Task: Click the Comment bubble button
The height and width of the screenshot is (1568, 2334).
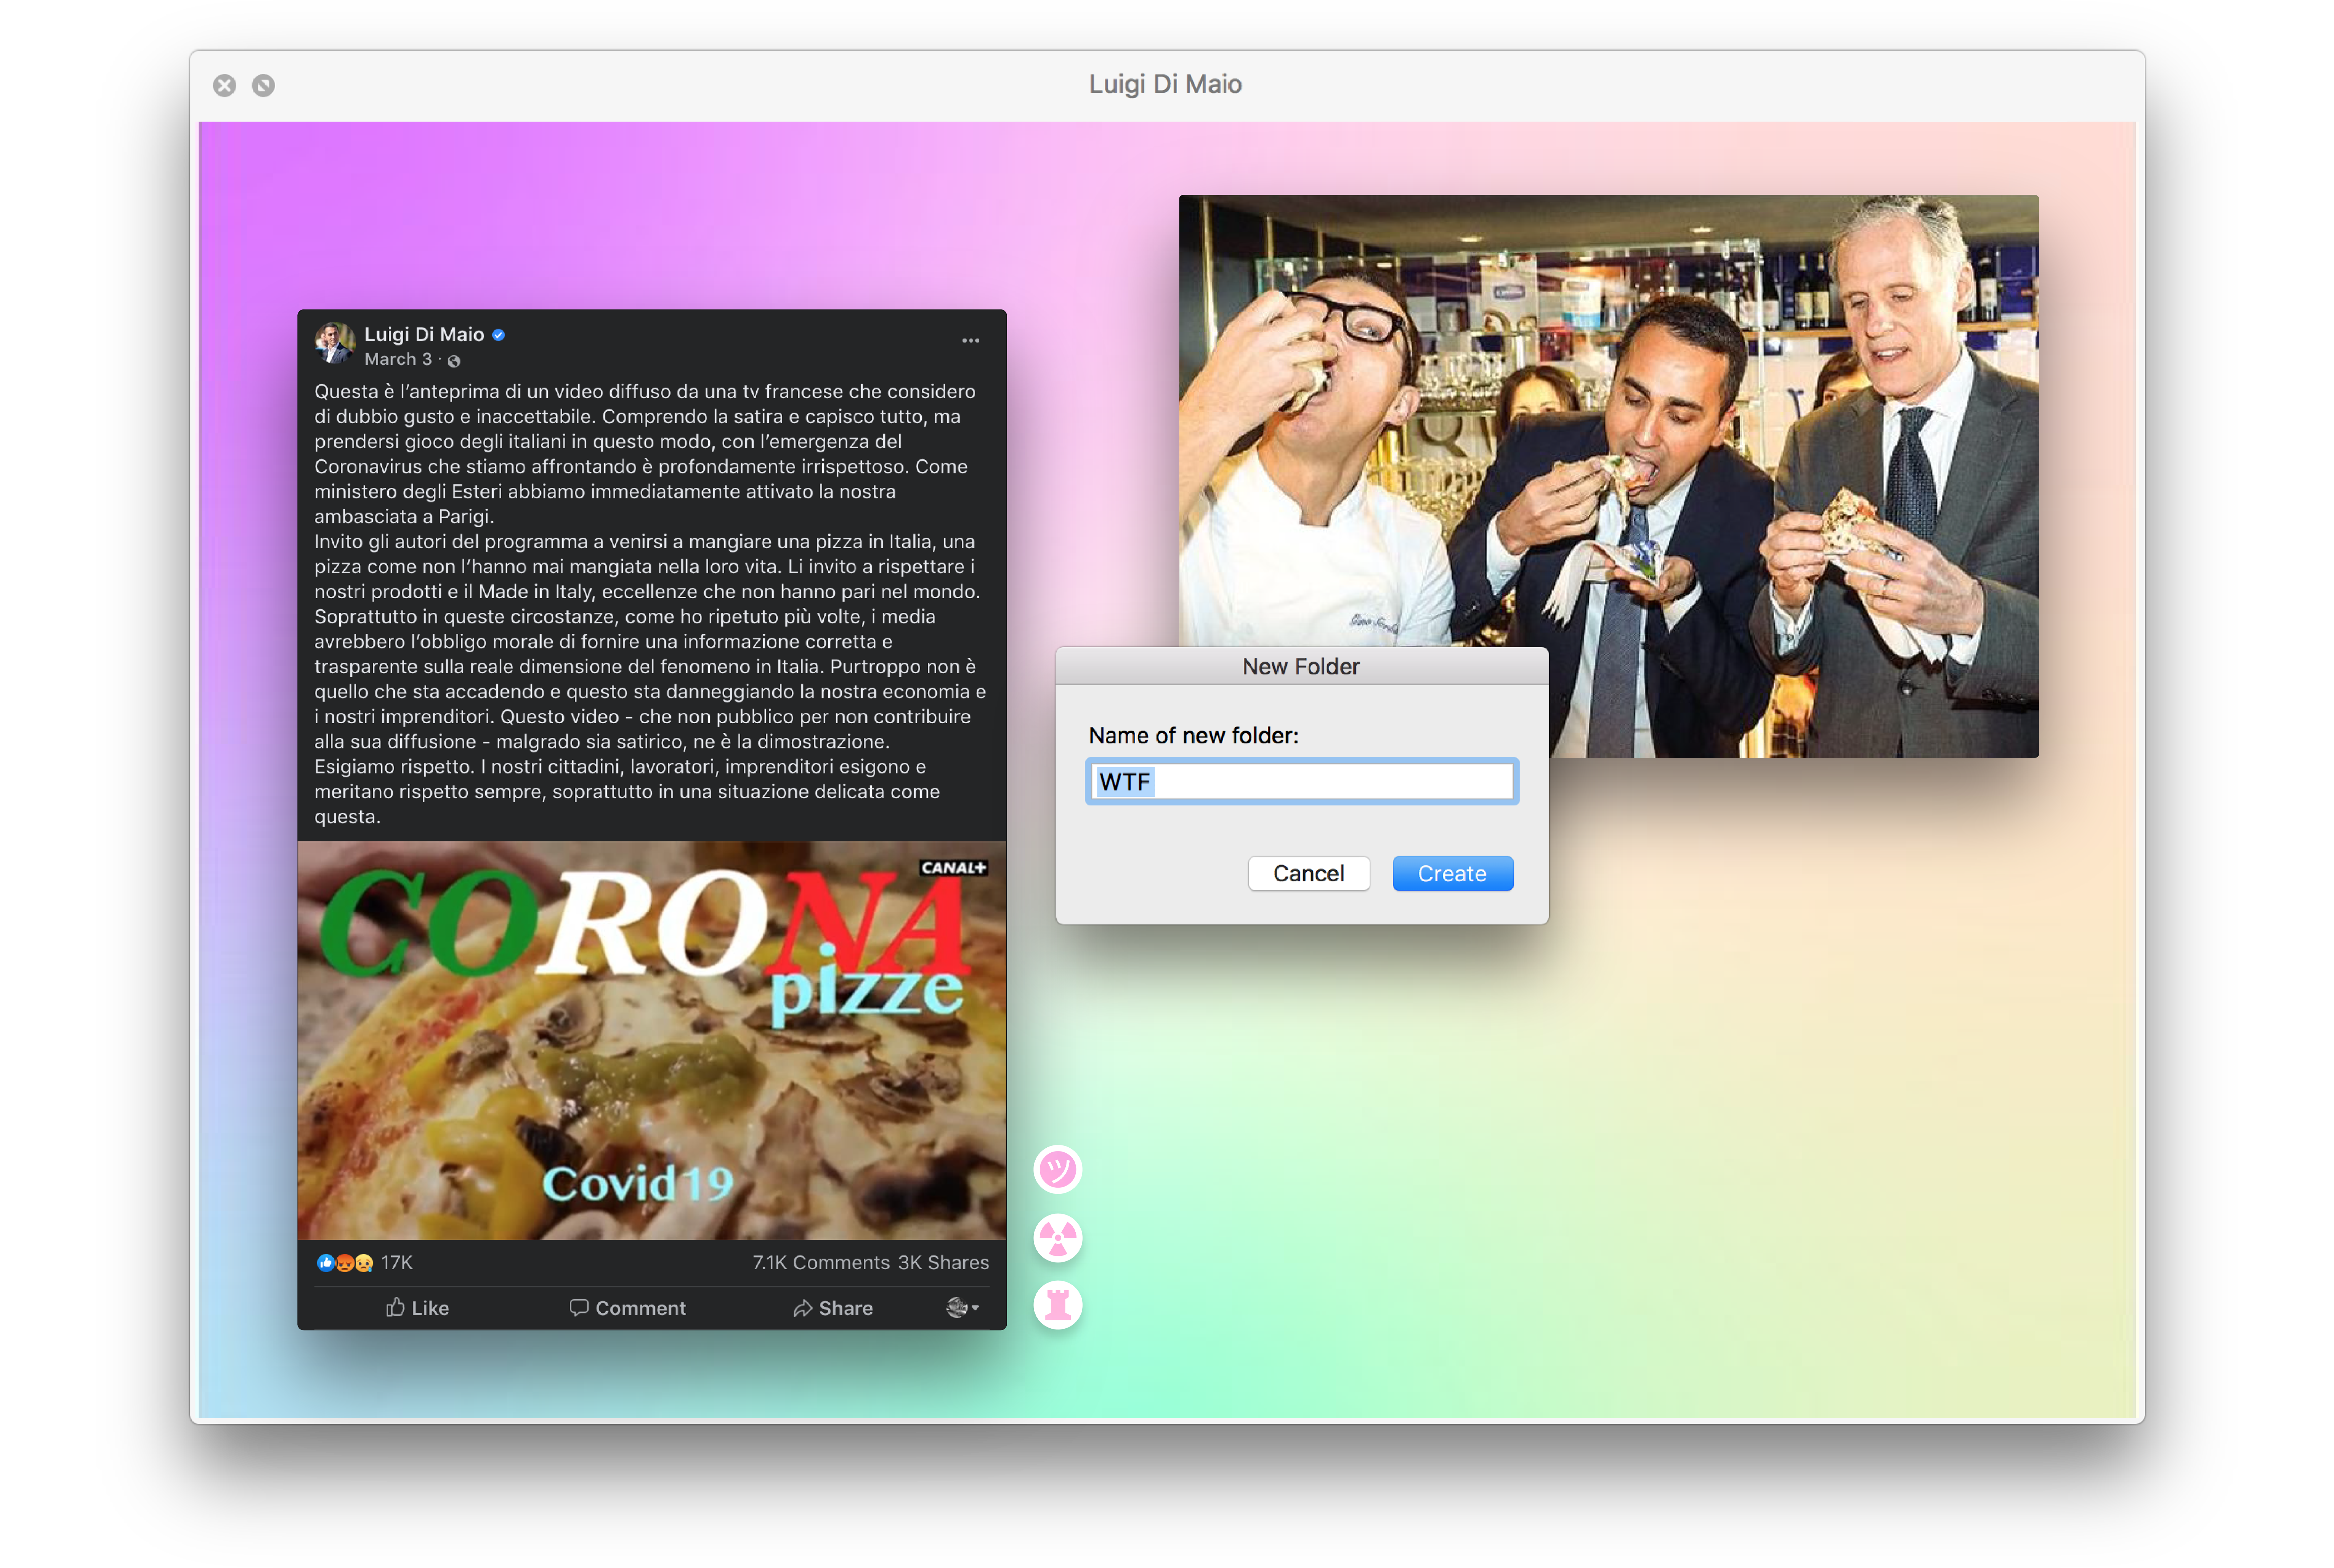Action: [627, 1308]
